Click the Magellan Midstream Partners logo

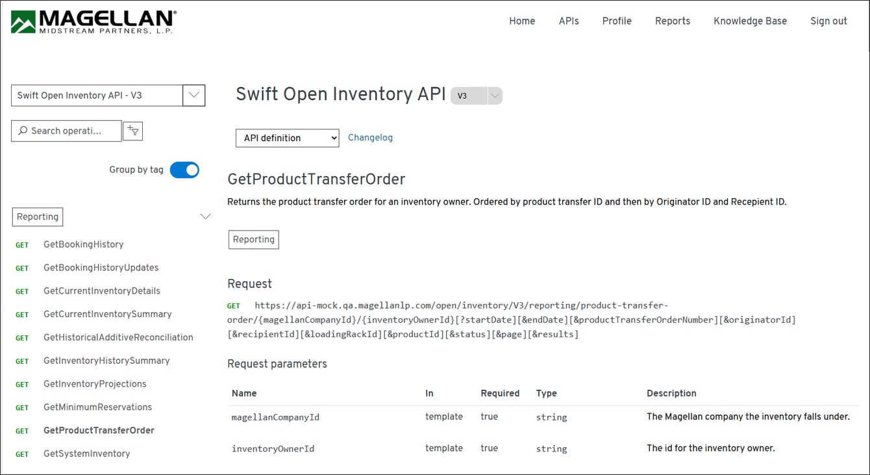click(x=93, y=21)
